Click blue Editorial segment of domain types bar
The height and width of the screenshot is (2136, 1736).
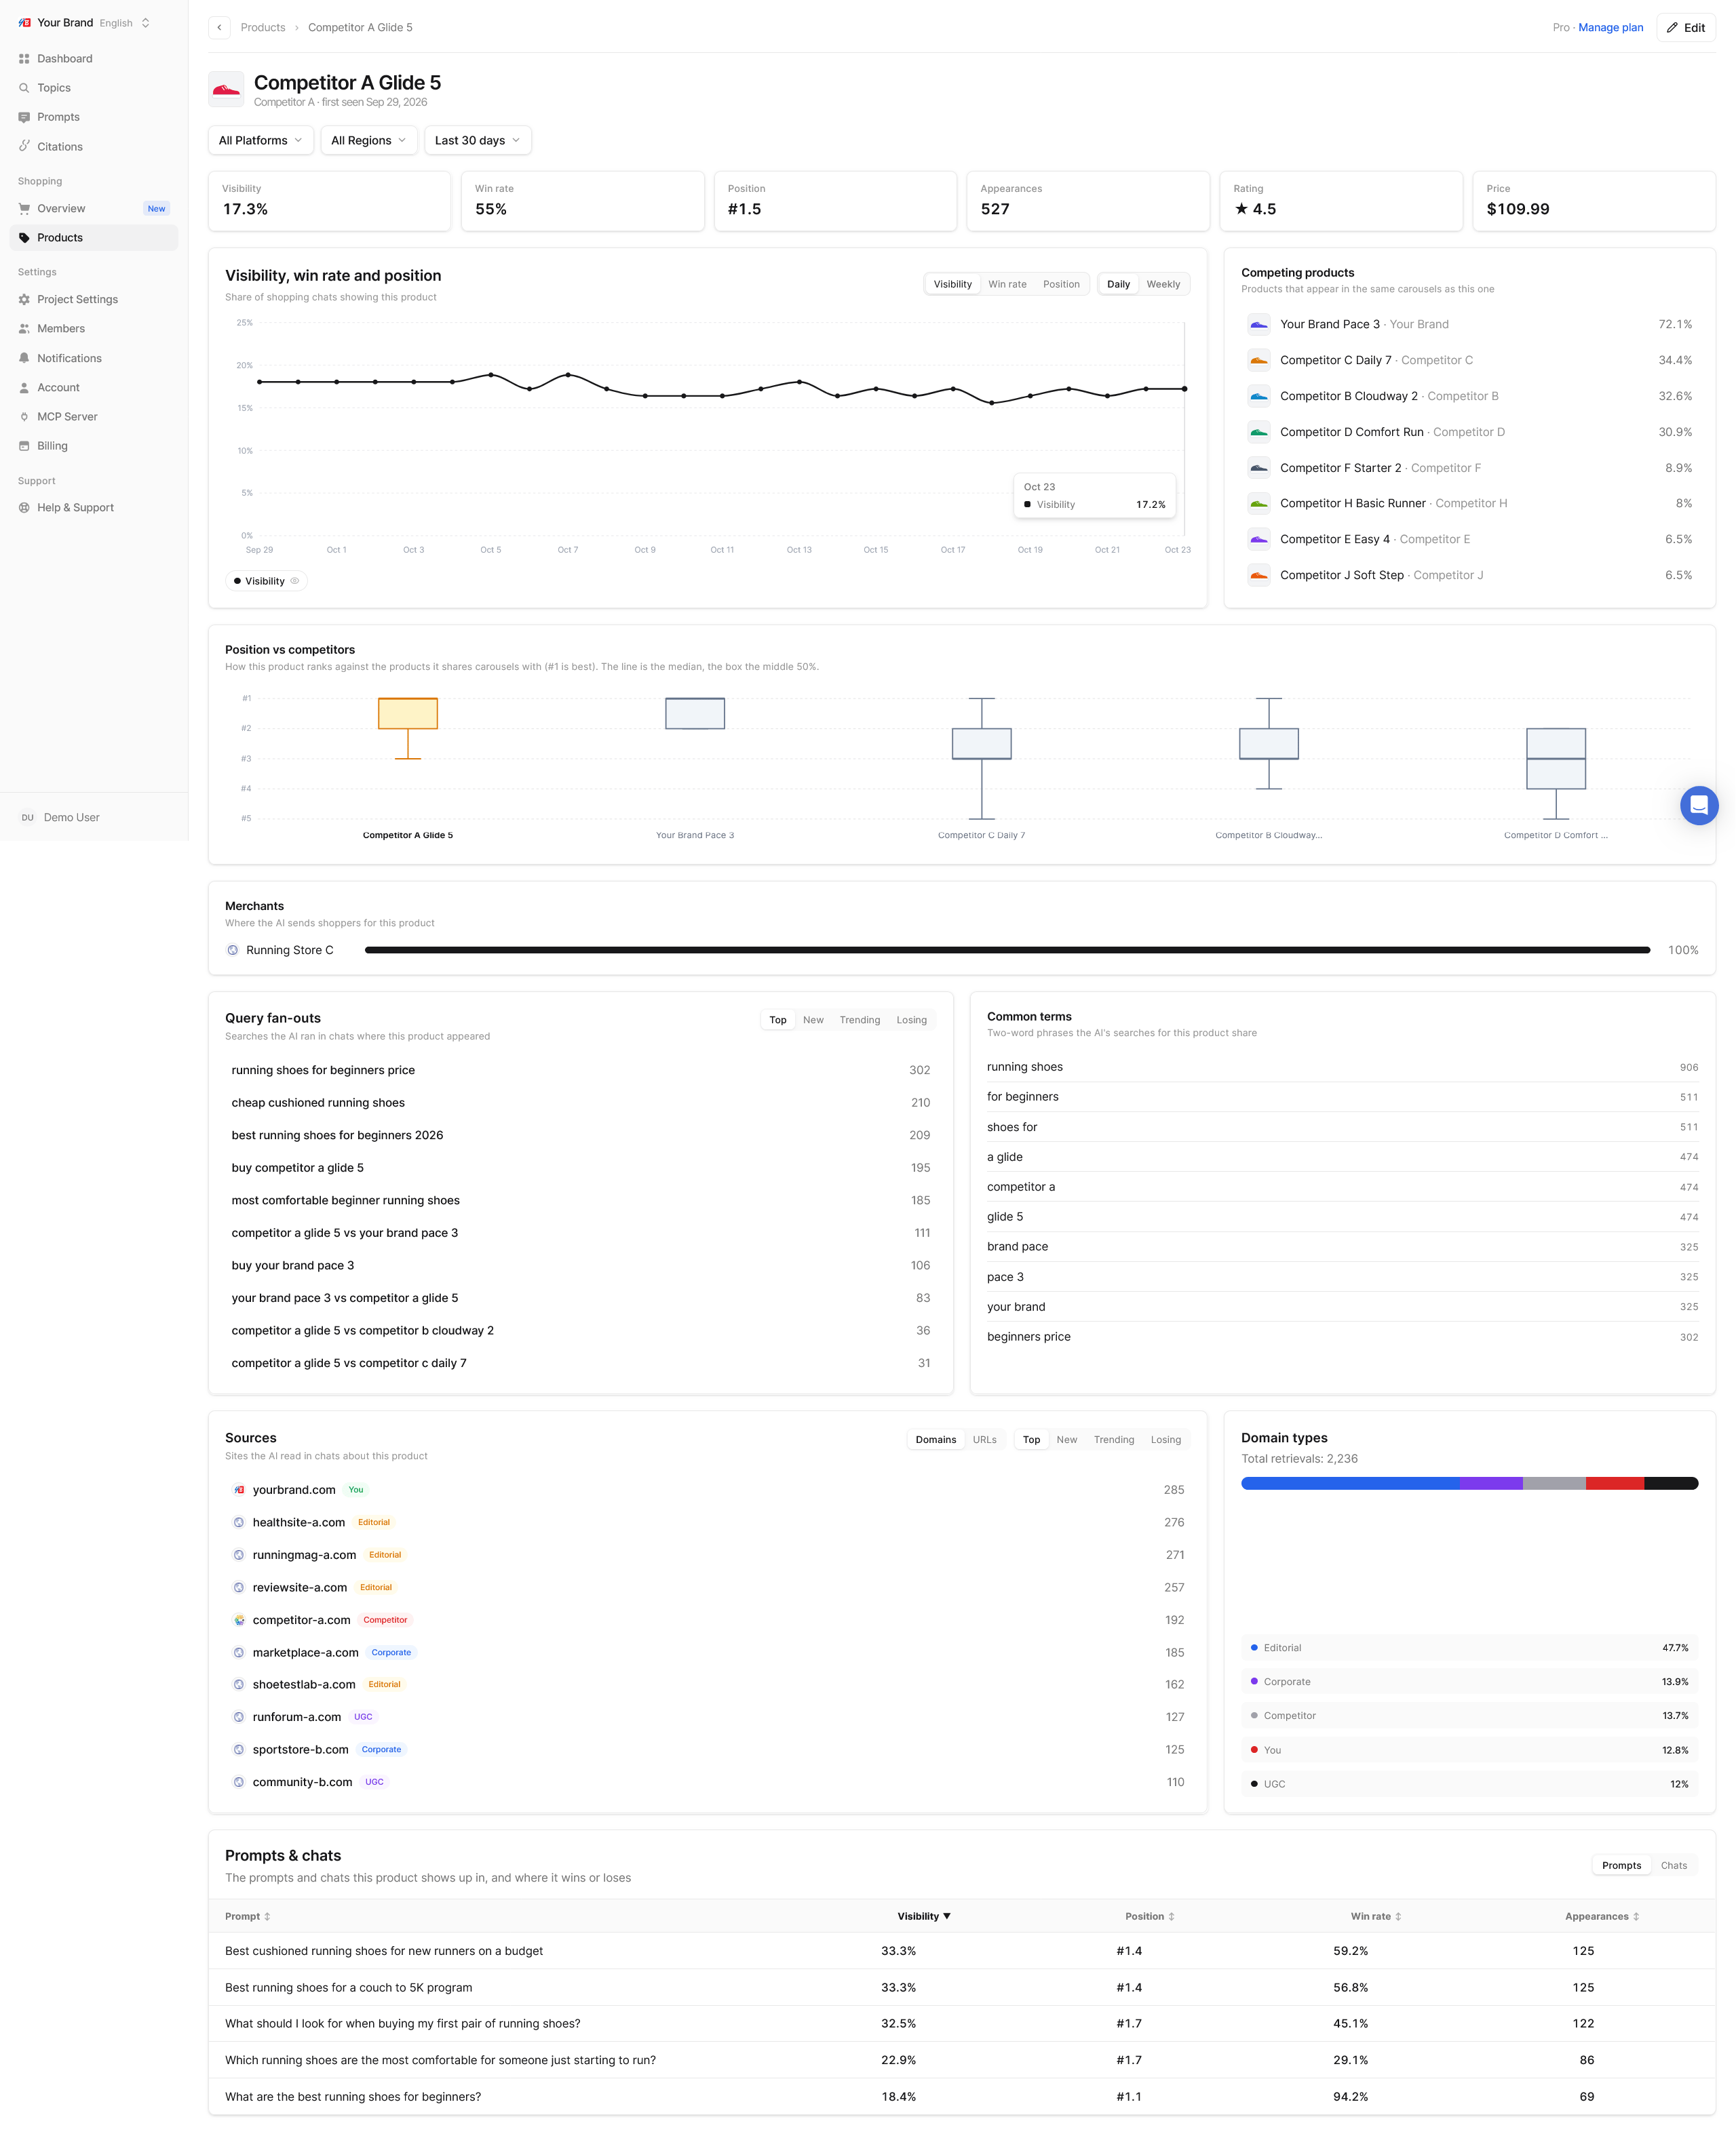point(1350,1484)
